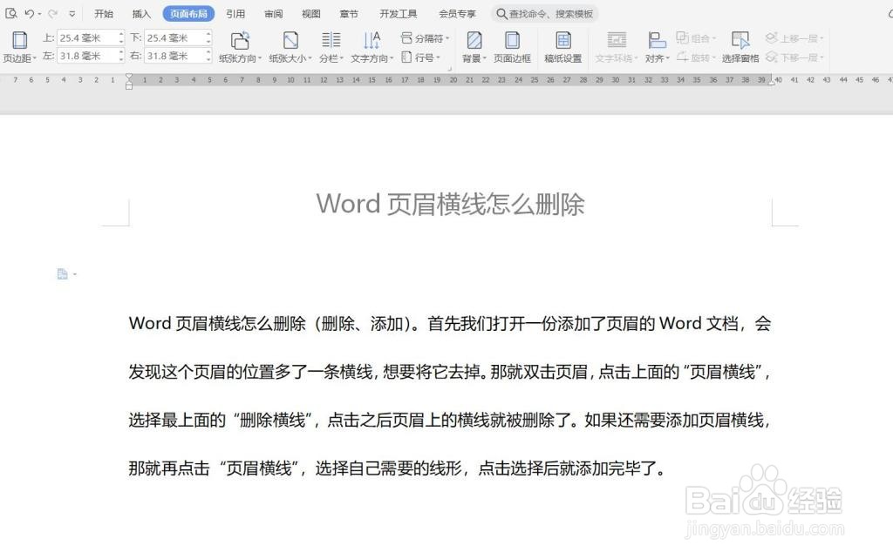This screenshot has height=559, width=893.
Task: Click the 组合 group button
Action: 696,38
